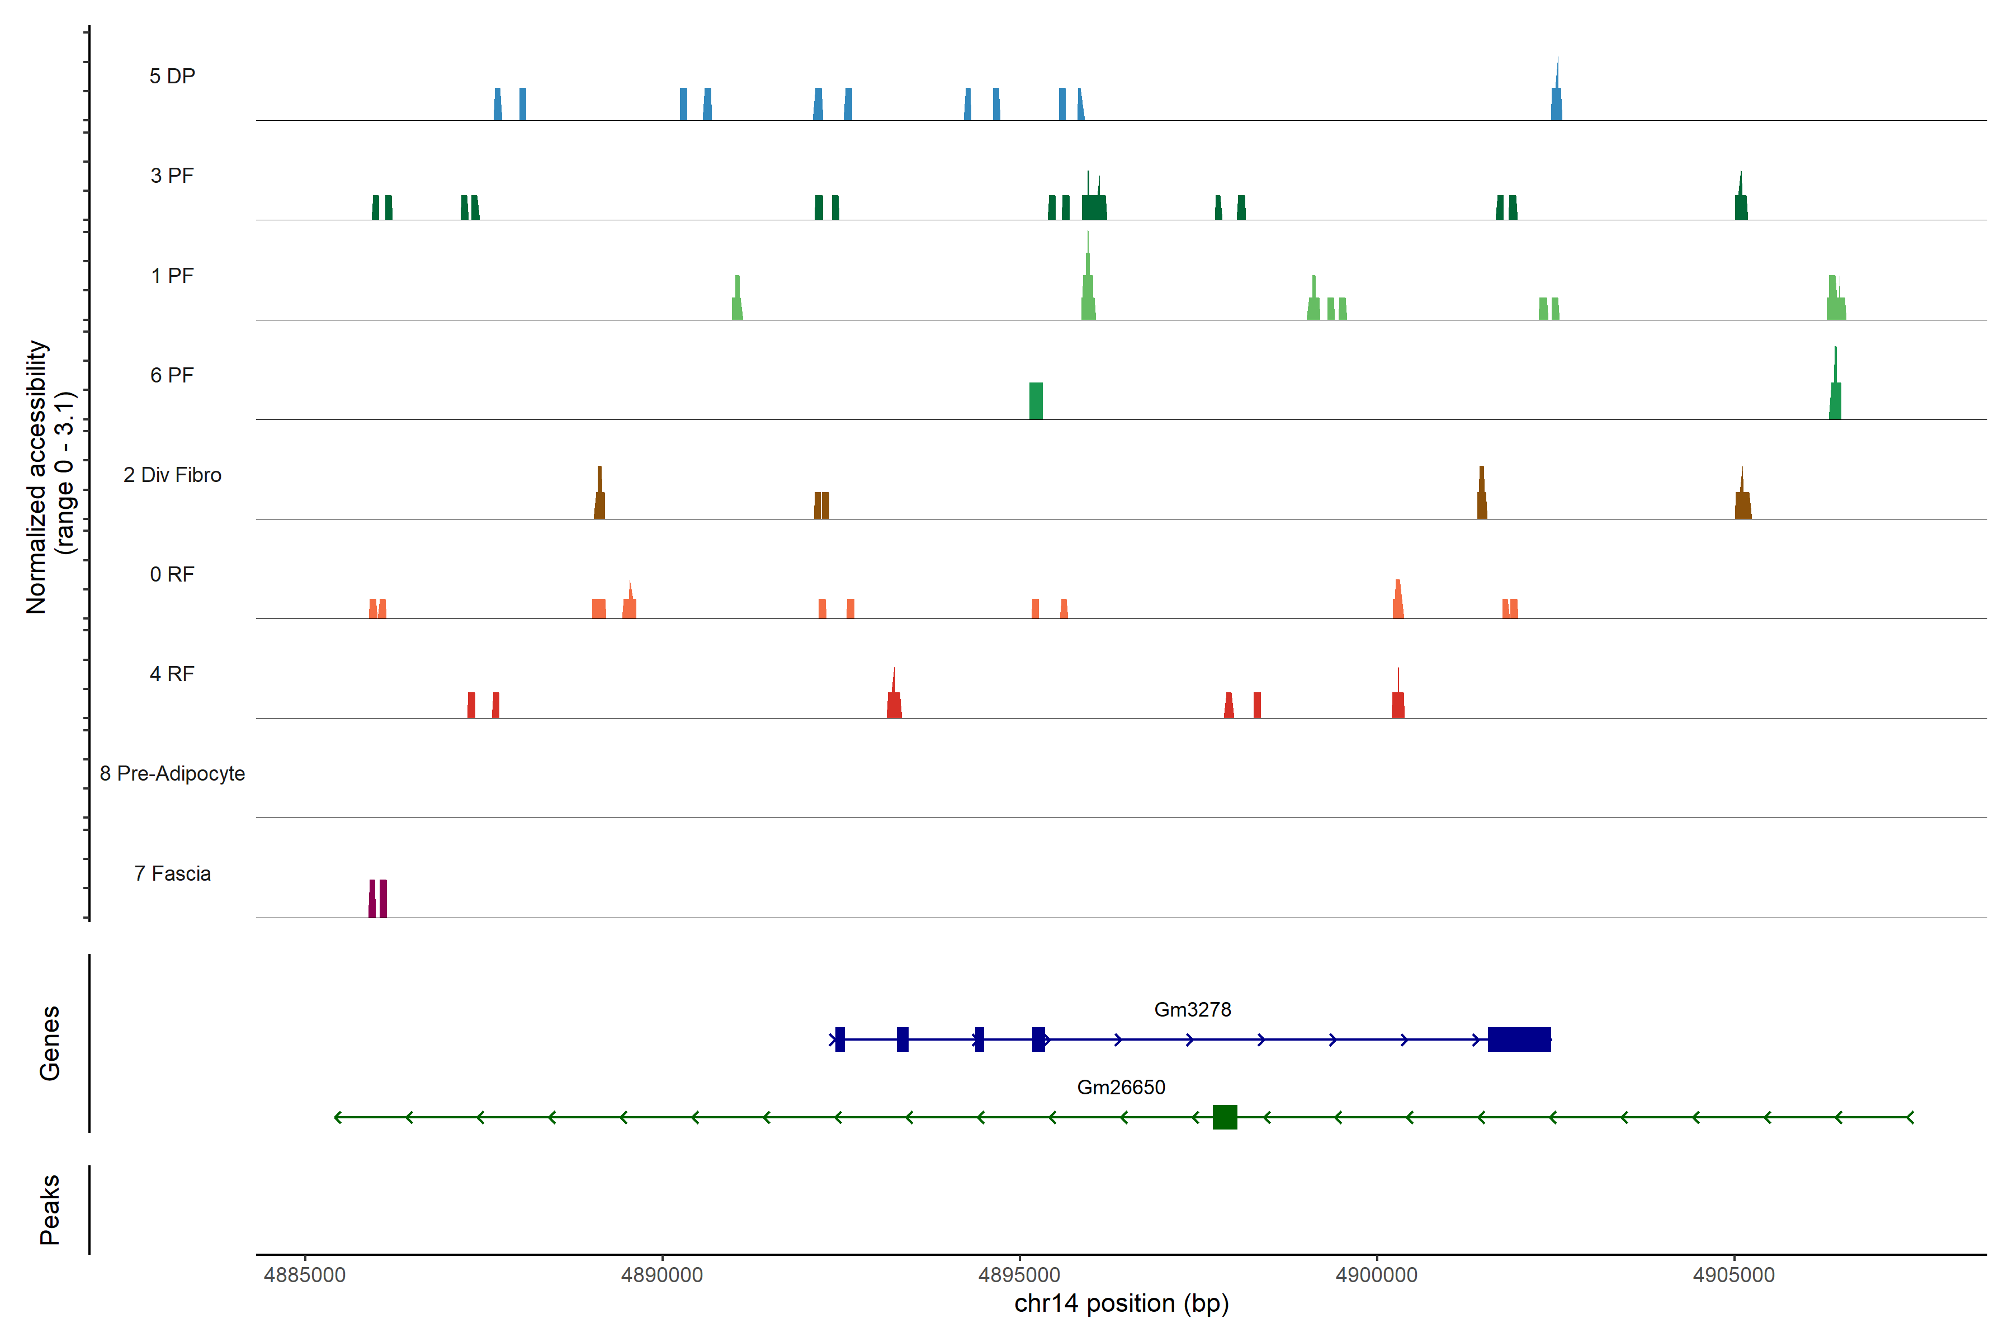The width and height of the screenshot is (2013, 1342).
Task: Click the 0 RF track label
Action: (x=172, y=574)
